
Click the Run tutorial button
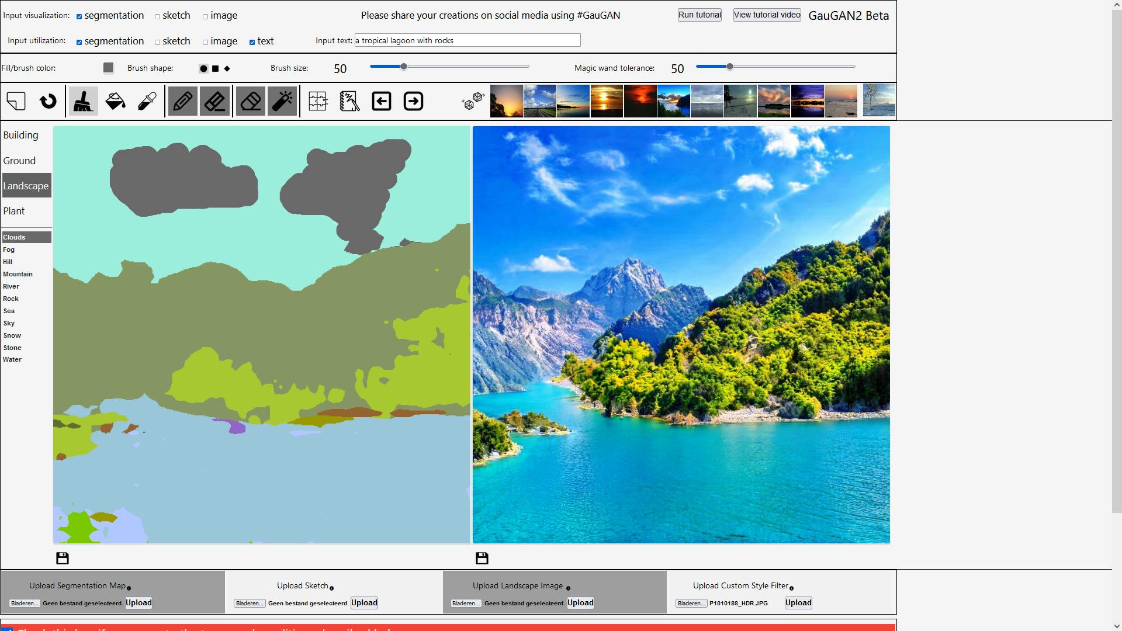tap(699, 15)
